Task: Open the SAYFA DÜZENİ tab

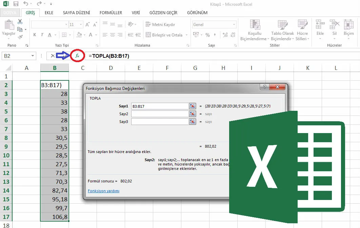Action: click(x=76, y=13)
